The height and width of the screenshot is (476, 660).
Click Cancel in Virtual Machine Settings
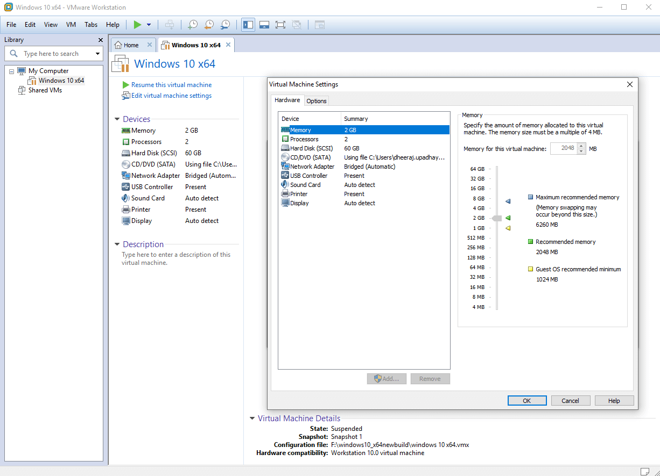(x=570, y=401)
